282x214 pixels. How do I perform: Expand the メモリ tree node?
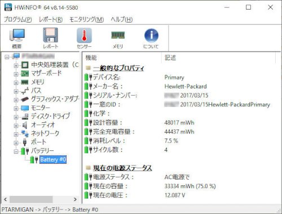pos(16,83)
